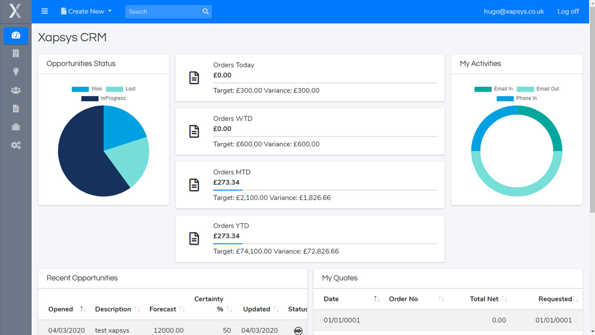Click the hugo@xapsys.co.uk account link
The width and height of the screenshot is (595, 335).
(x=513, y=11)
